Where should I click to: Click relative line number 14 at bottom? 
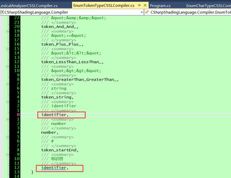click(x=17, y=176)
